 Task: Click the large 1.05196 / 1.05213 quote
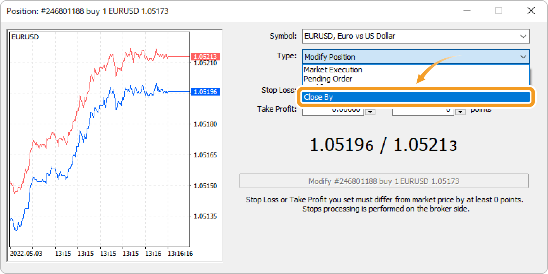(383, 145)
